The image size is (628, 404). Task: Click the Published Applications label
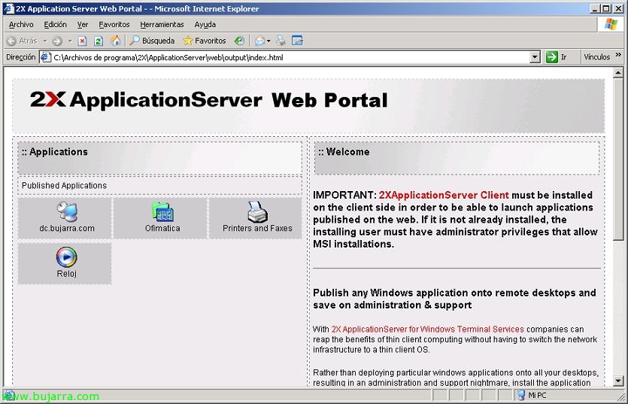click(x=64, y=186)
